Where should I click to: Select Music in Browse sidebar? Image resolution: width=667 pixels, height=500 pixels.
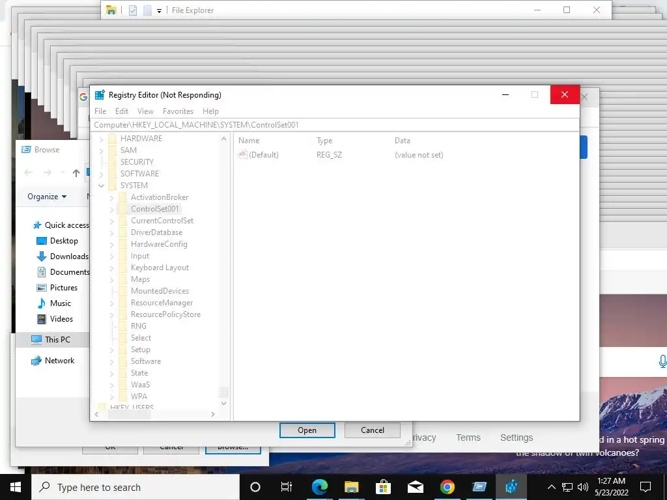pyautogui.click(x=53, y=303)
